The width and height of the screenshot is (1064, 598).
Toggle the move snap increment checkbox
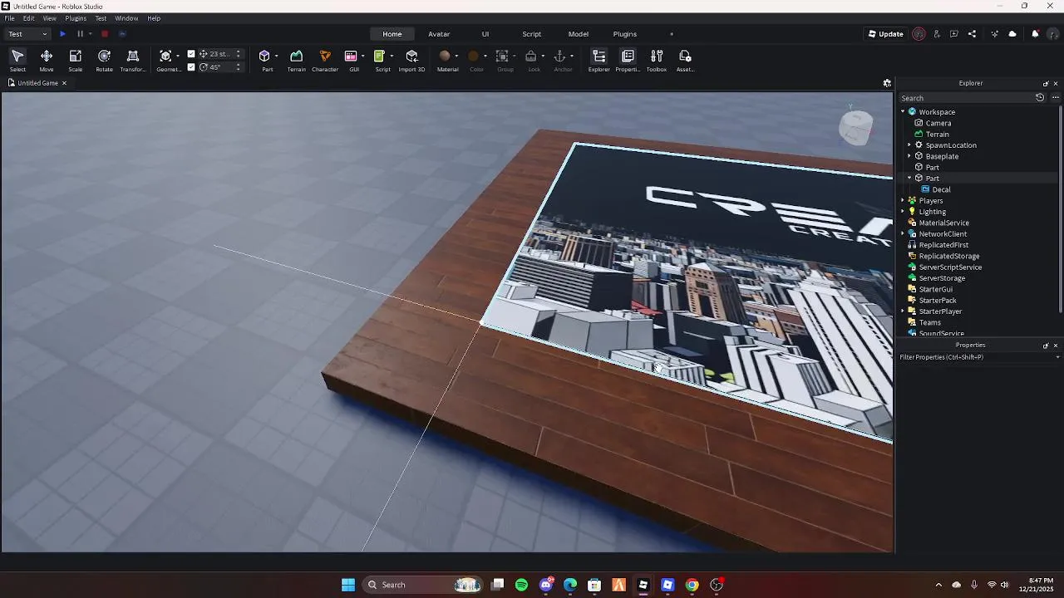(x=191, y=54)
